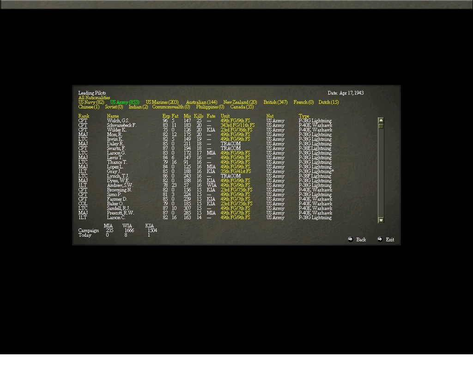
Task: Sort by the Exp column header
Action: (x=166, y=116)
